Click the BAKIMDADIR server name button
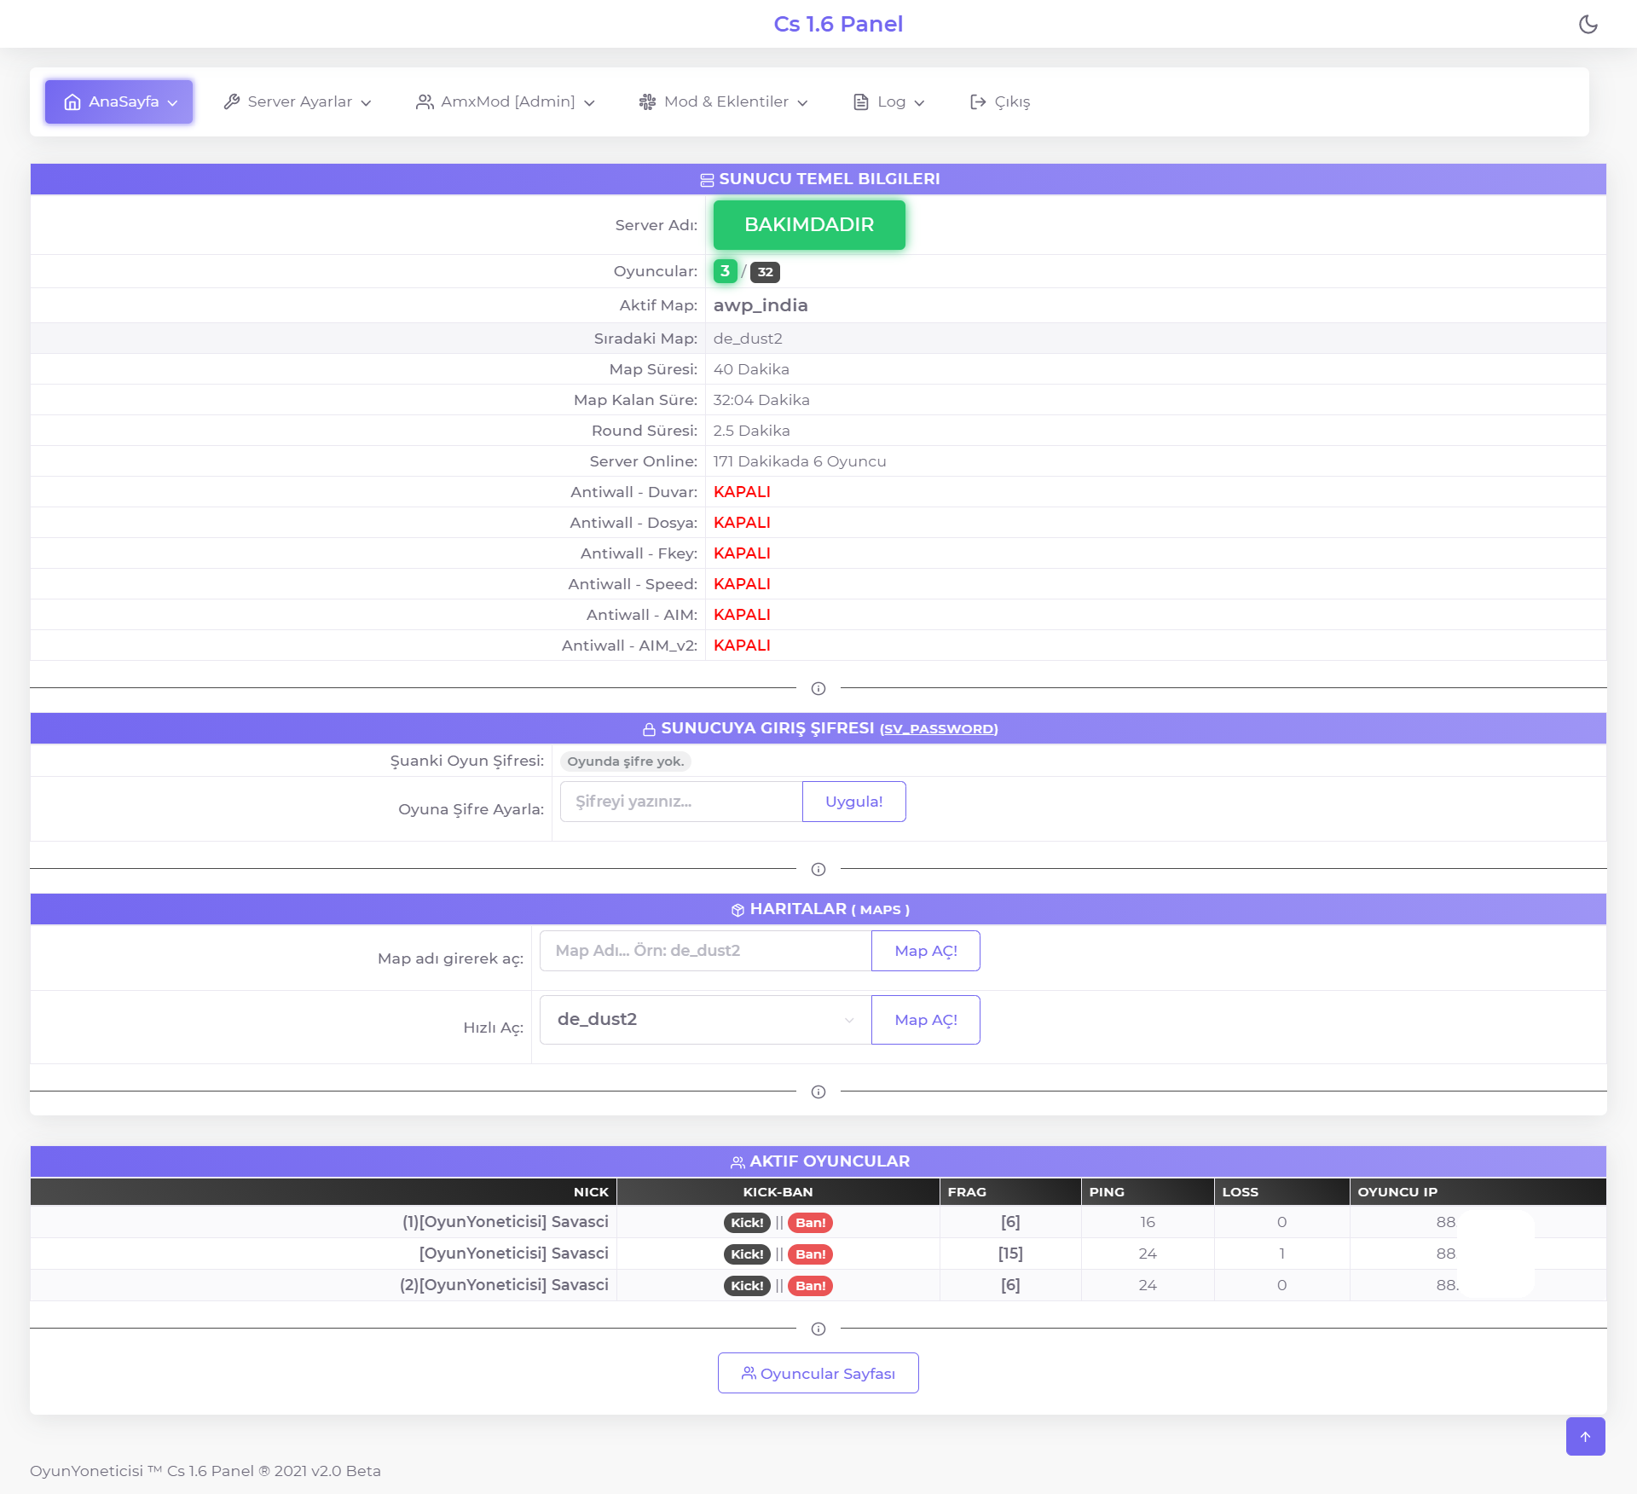 click(809, 225)
